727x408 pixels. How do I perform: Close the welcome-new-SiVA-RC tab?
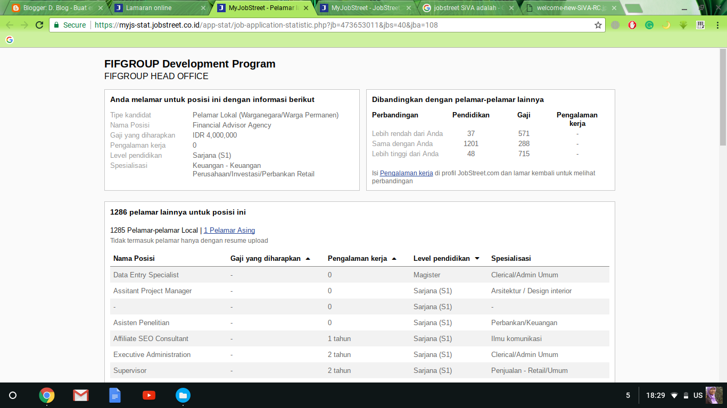(613, 8)
